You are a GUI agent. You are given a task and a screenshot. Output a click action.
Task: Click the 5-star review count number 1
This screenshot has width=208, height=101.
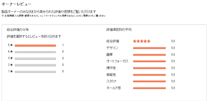[63, 45]
